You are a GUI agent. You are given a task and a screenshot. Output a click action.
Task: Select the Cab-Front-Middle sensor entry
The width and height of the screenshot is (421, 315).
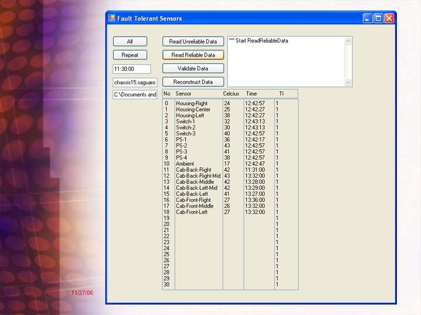tap(195, 206)
